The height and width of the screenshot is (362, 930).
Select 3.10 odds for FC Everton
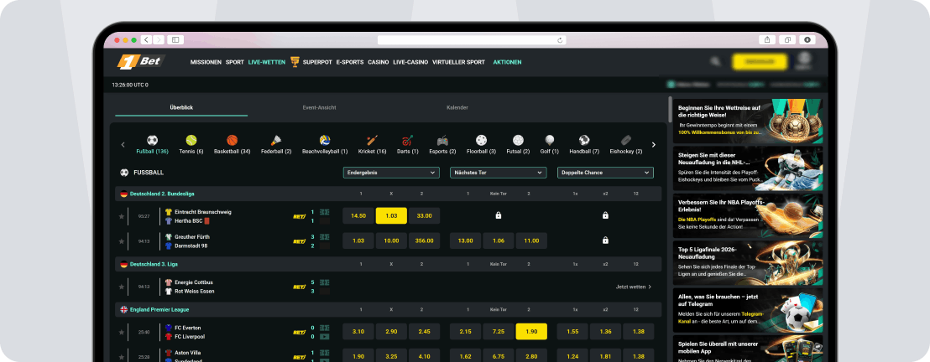pos(358,331)
